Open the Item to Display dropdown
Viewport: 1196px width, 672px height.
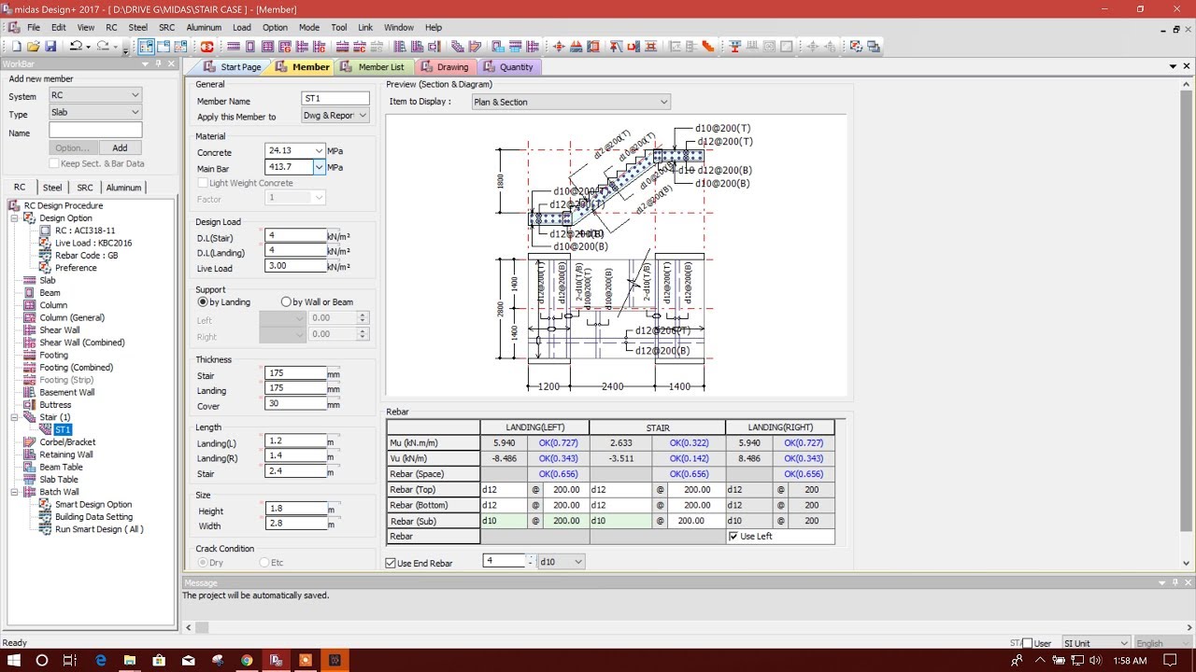[x=571, y=102]
